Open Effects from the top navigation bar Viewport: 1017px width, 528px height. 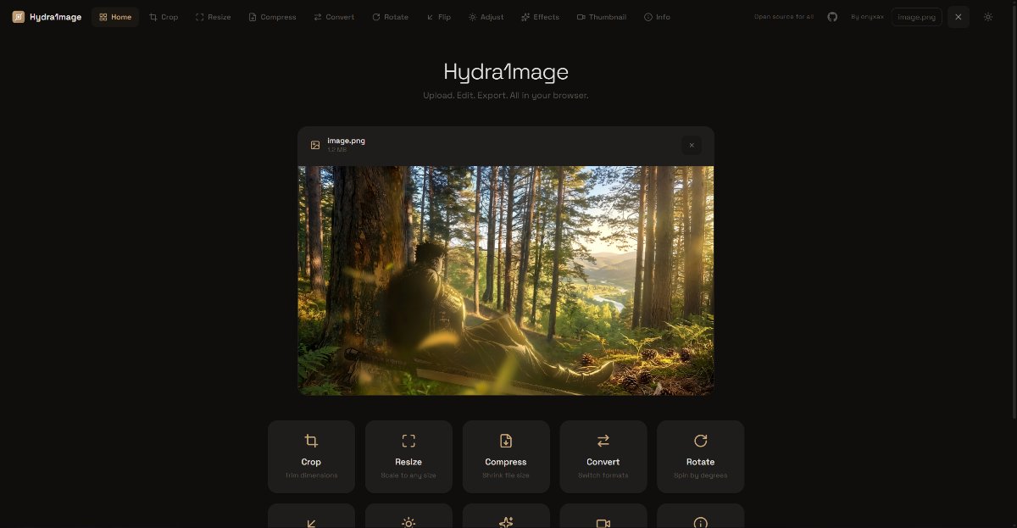pyautogui.click(x=540, y=17)
